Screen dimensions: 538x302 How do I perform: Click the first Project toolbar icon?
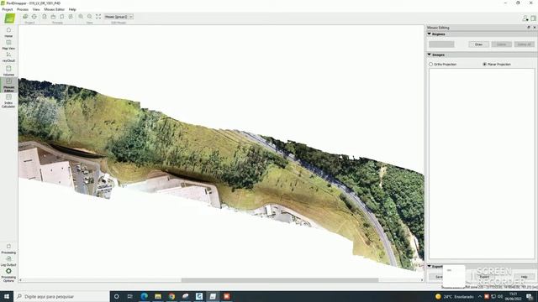25,17
